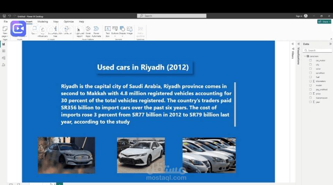This screenshot has width=333, height=185.
Task: Select the silver Mustang car image
Action: [67, 155]
